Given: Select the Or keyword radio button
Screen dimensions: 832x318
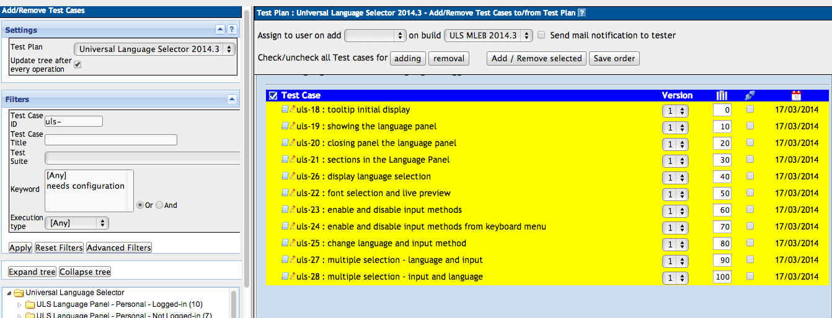Looking at the screenshot, I should coord(140,205).
